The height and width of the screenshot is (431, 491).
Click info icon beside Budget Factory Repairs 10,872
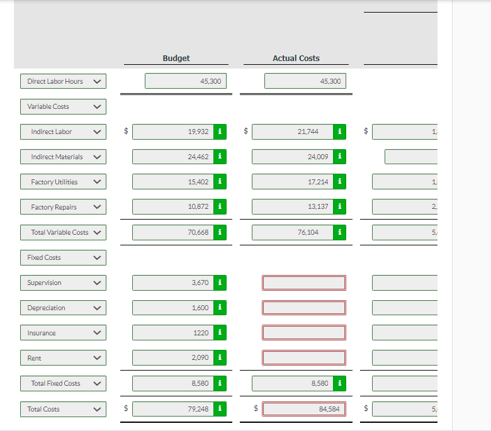pos(220,206)
